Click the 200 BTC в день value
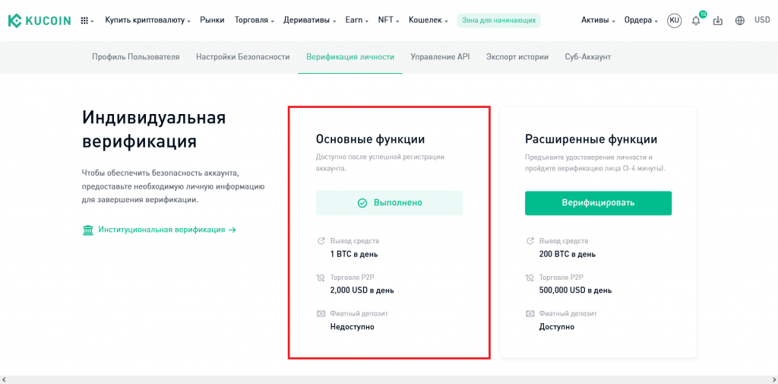 568,254
